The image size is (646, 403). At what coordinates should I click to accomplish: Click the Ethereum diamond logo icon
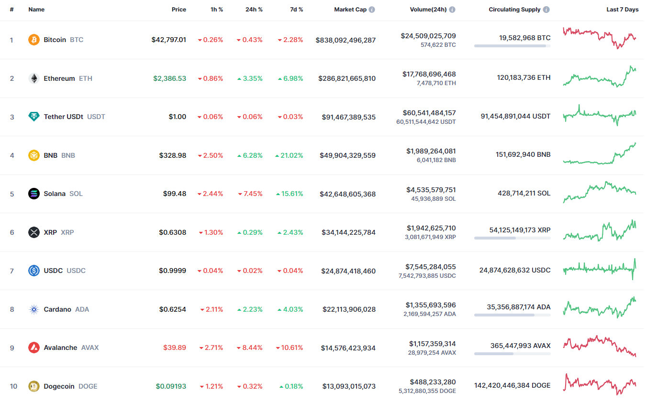point(33,78)
